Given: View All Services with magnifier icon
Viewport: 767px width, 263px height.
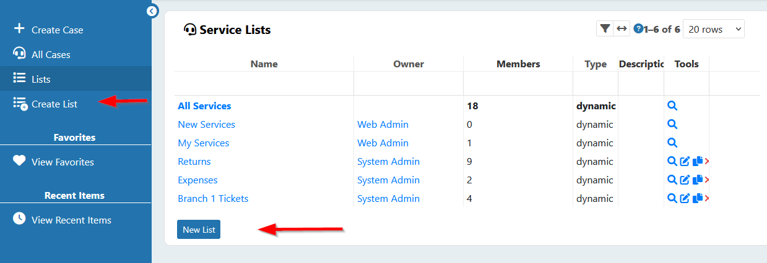Looking at the screenshot, I should [x=672, y=106].
